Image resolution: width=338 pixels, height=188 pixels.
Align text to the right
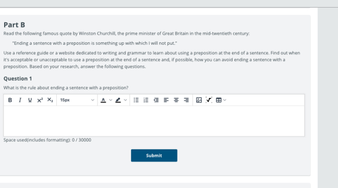186,100
